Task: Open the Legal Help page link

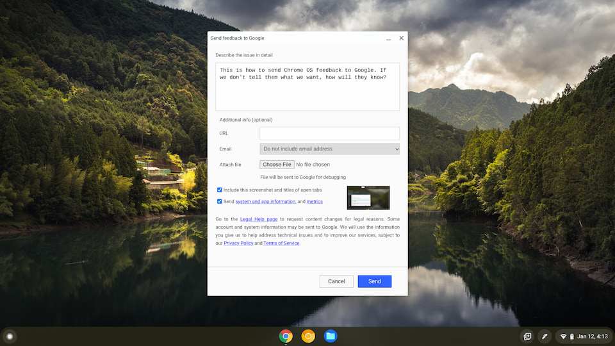Action: click(x=259, y=219)
